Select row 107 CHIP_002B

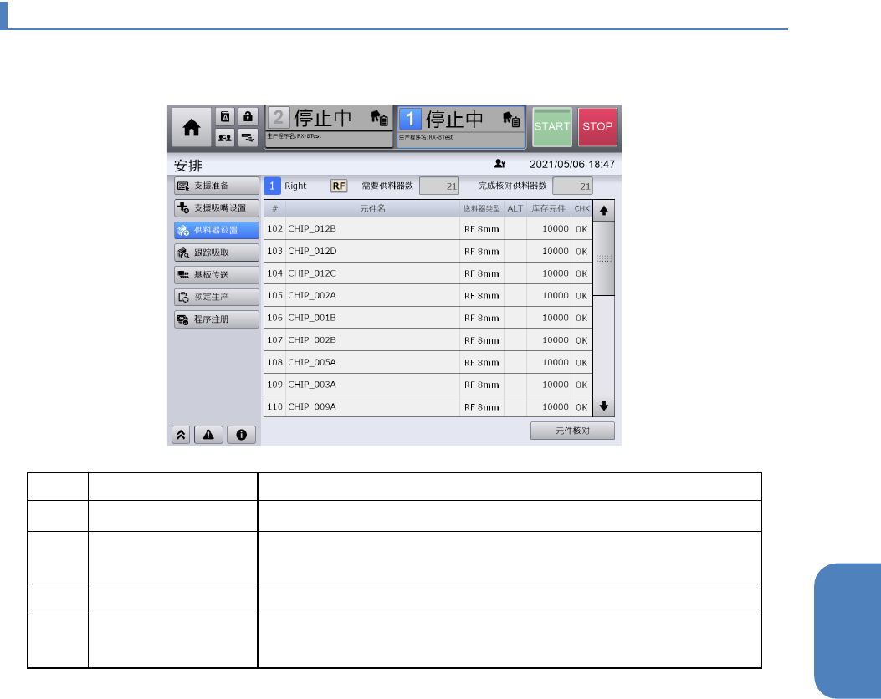(x=428, y=339)
